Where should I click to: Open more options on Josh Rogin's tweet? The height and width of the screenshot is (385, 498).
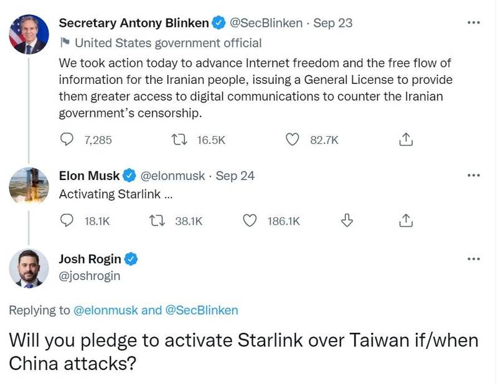point(474,259)
